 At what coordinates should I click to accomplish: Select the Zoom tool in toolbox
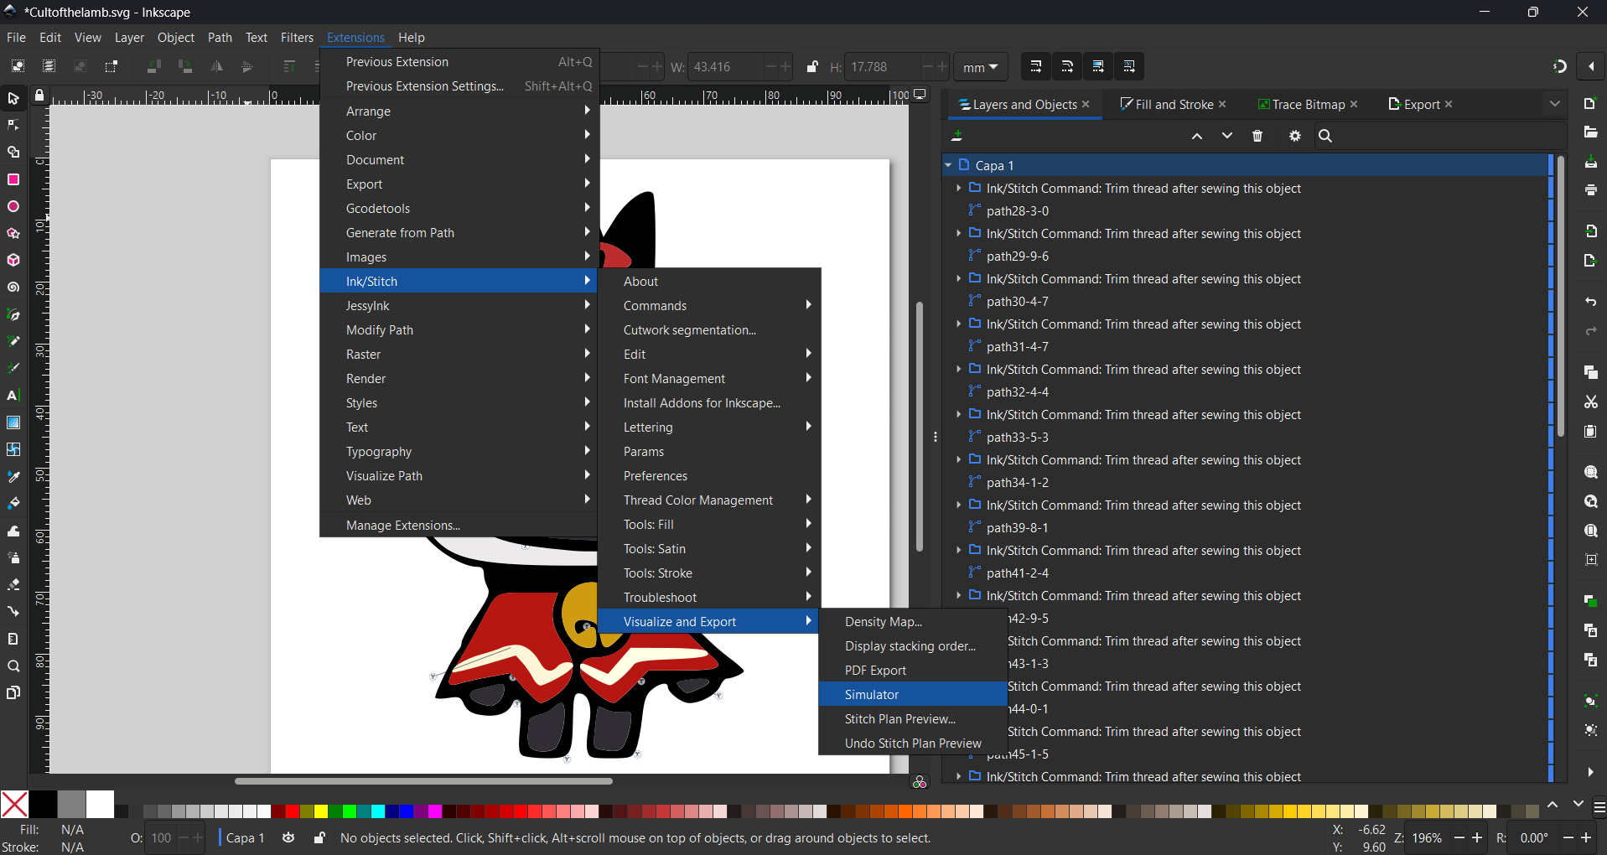[x=13, y=666]
